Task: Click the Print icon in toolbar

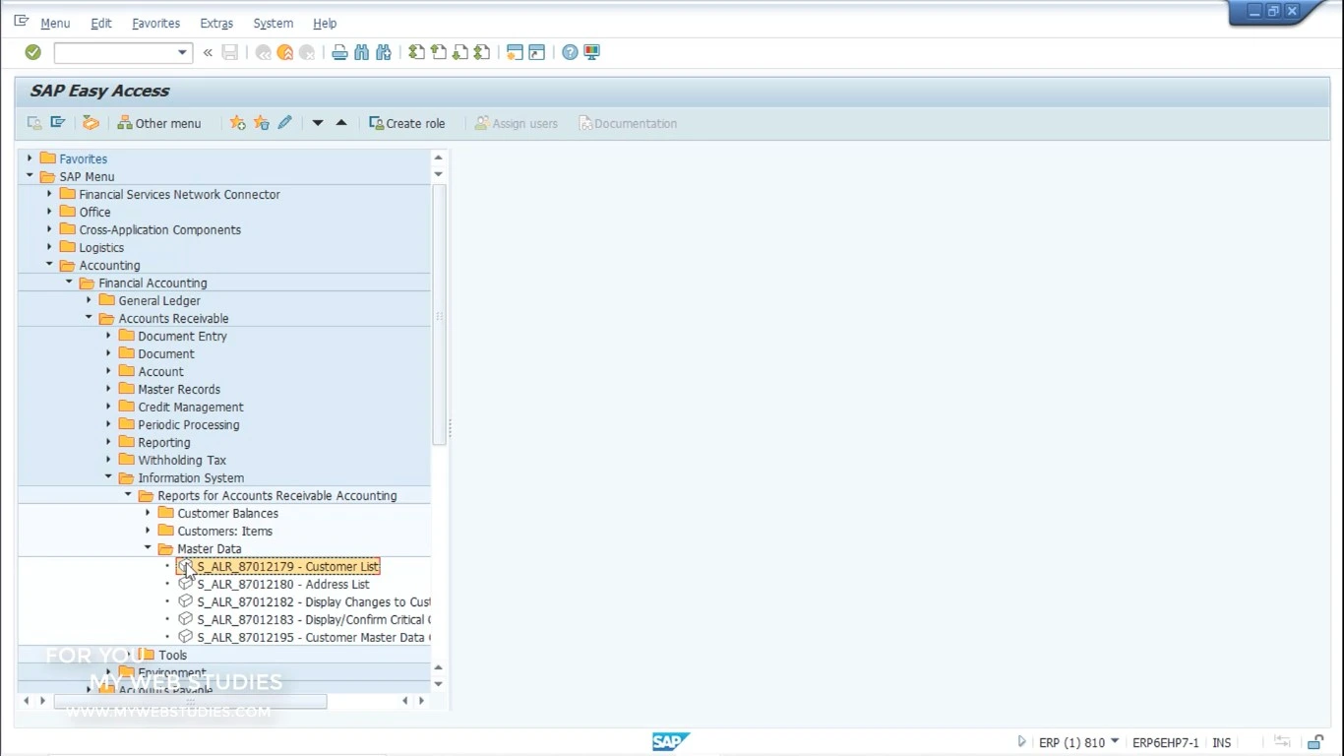Action: [x=339, y=52]
